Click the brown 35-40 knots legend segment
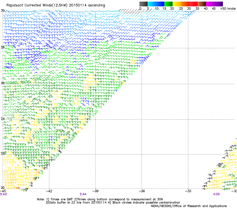Viewport: 237px width, 208px height. 202,4
